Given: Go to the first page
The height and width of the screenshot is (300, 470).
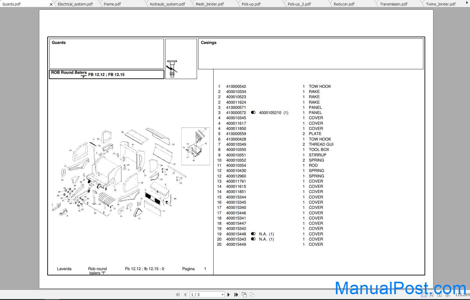Looking at the screenshot, I should [178, 295].
